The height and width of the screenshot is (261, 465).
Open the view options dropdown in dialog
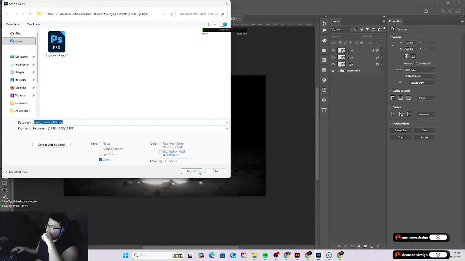point(215,24)
